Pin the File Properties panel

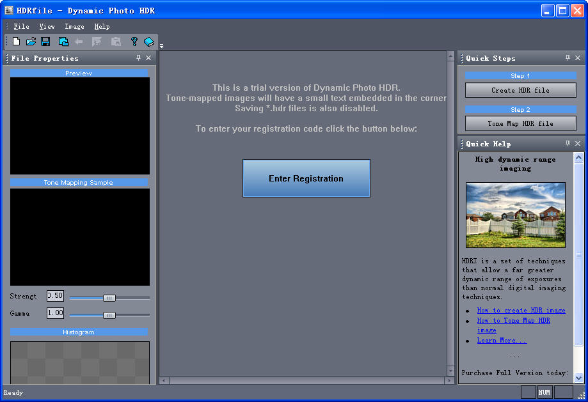tap(138, 58)
